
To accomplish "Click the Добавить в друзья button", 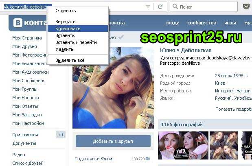I will tap(113, 141).
